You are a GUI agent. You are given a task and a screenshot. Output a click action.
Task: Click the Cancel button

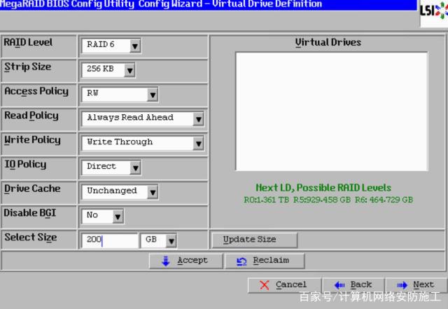pos(285,285)
